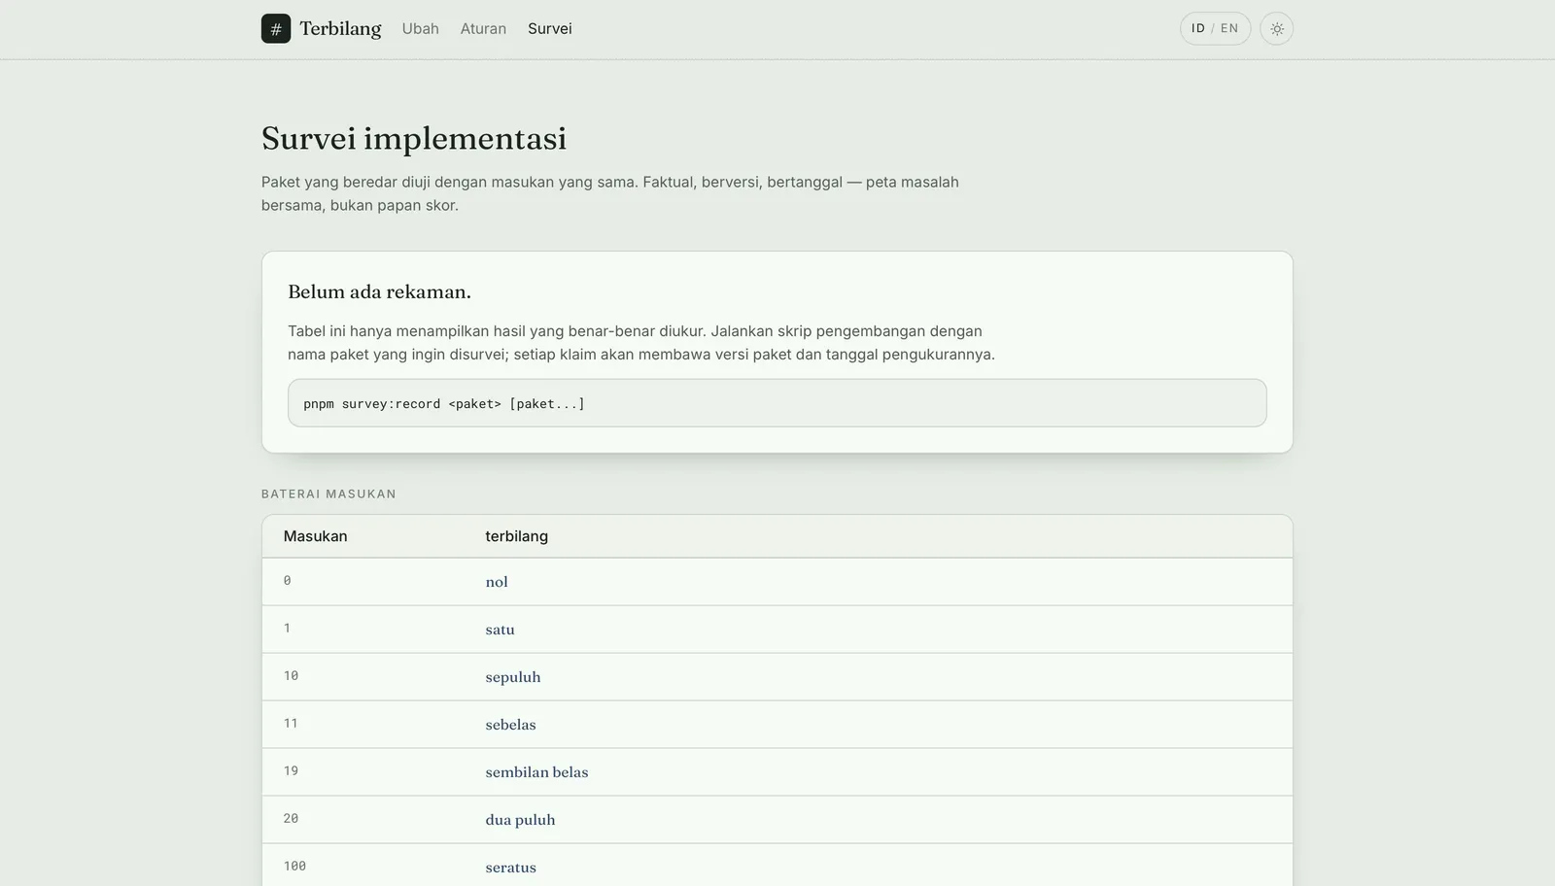Select the sebelas table row

(x=777, y=725)
